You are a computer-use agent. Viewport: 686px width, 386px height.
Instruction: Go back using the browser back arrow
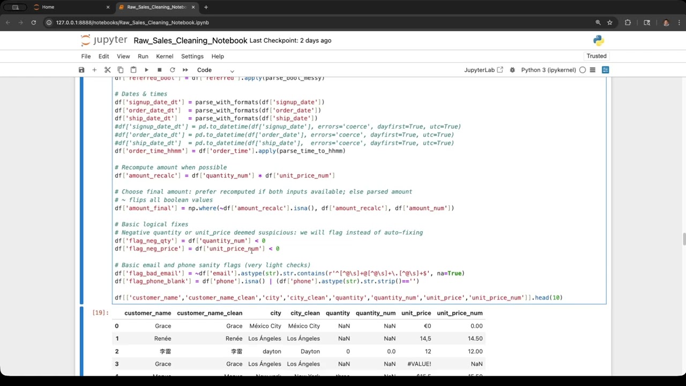pos(8,23)
